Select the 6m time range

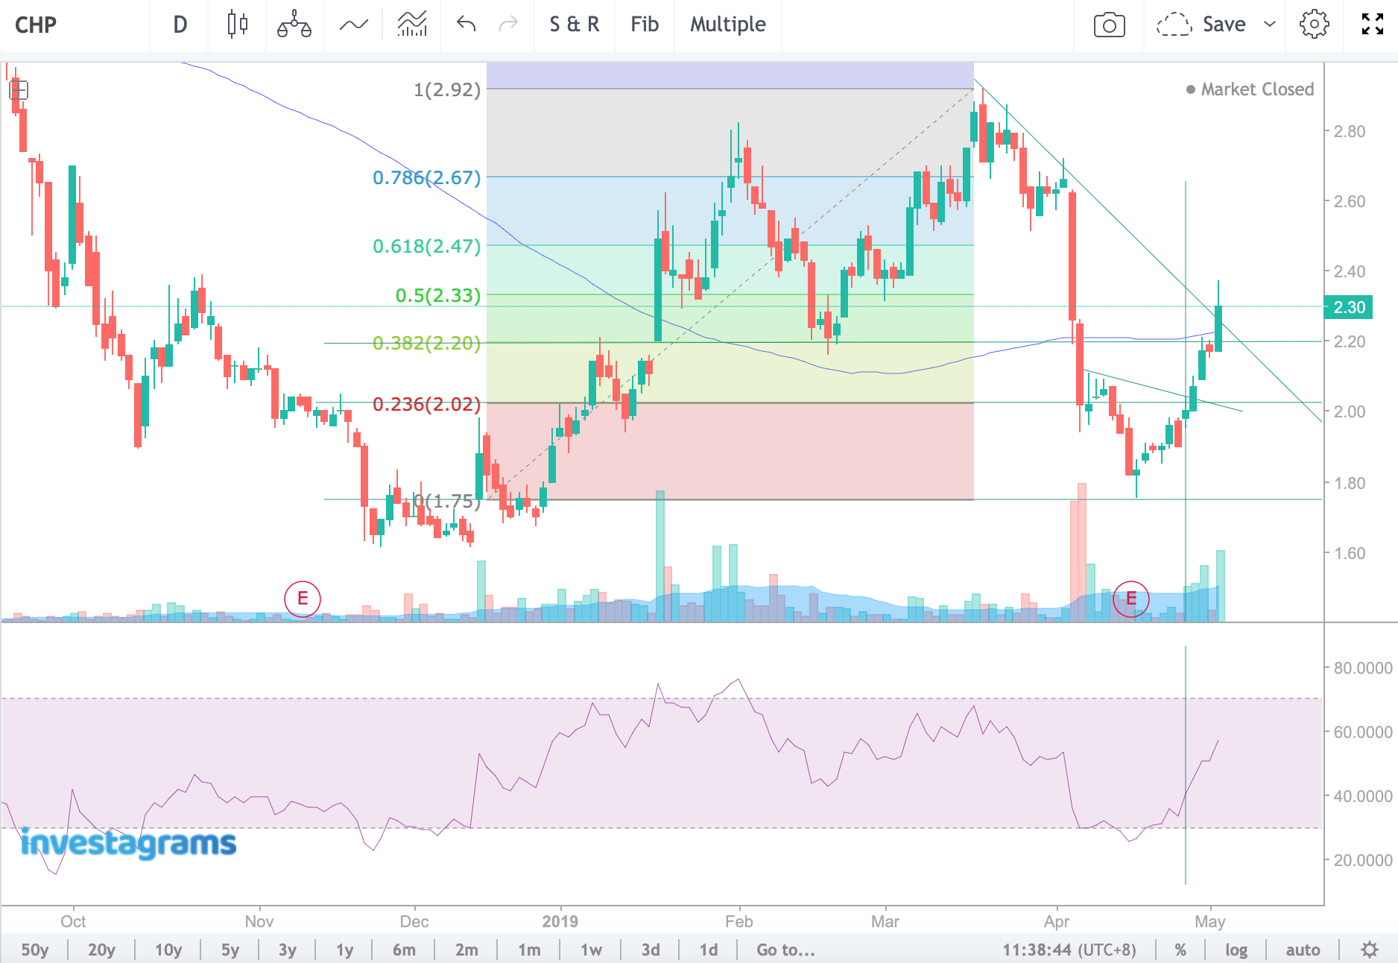[404, 950]
